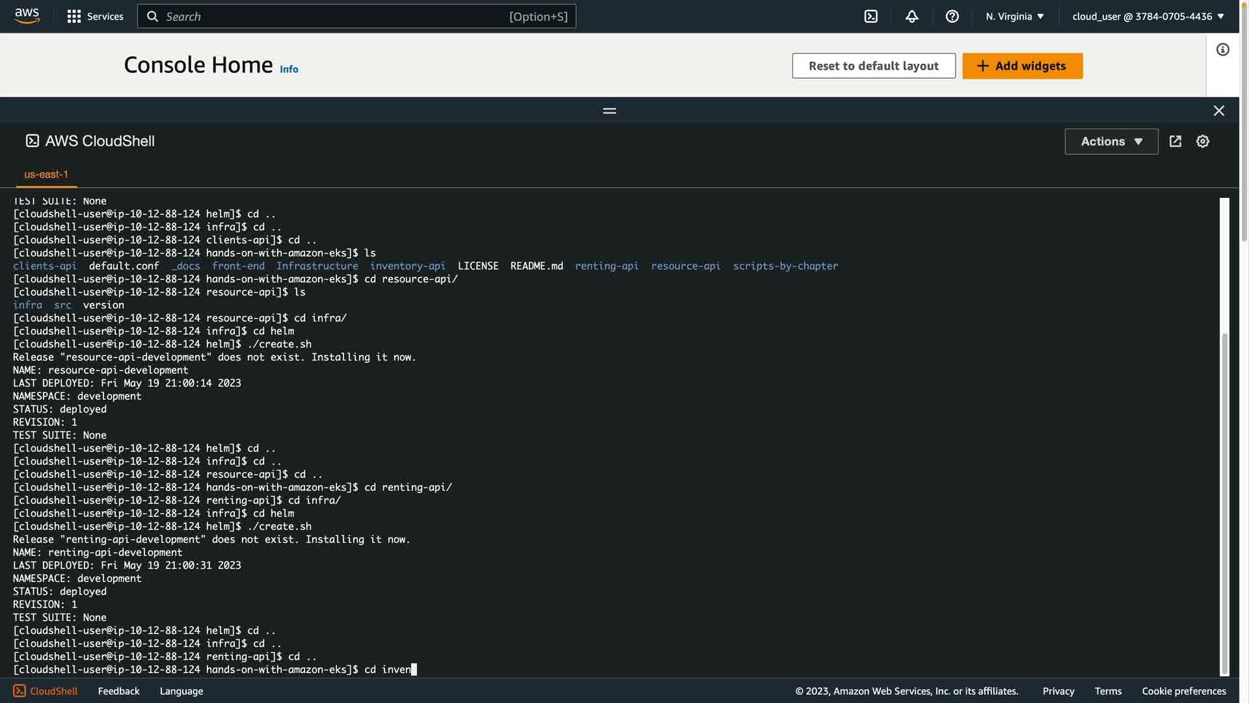This screenshot has height=703, width=1249.
Task: Click Reset to default layout button
Action: (x=873, y=66)
